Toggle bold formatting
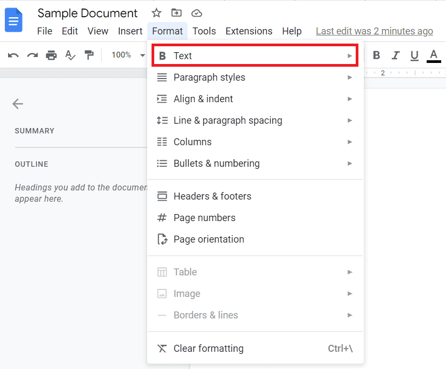Viewport: 446px width, 369px height. click(x=376, y=55)
